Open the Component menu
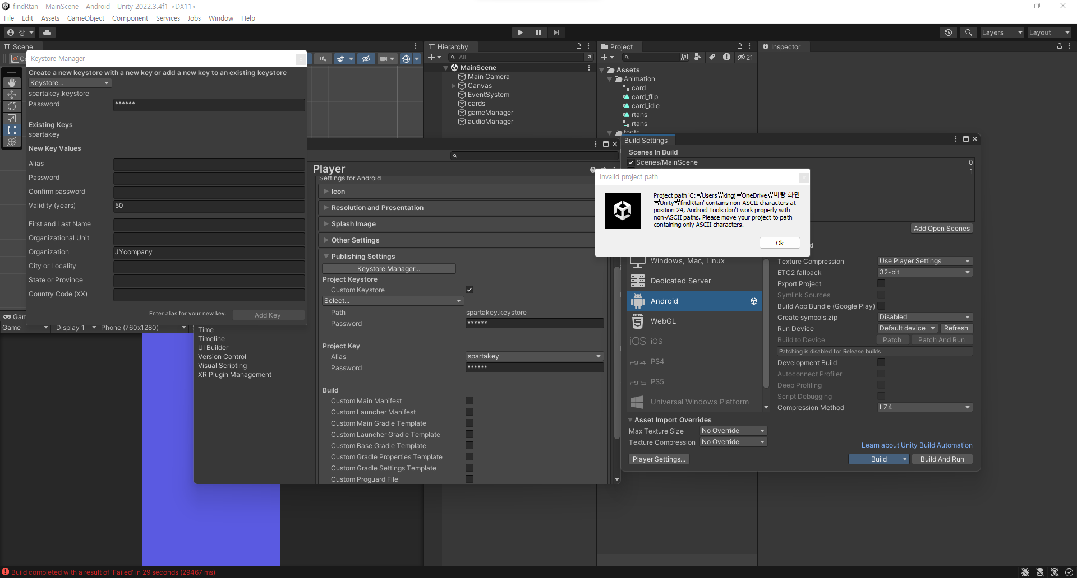 130,18
